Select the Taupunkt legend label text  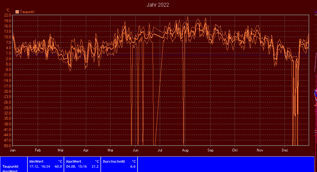coord(27,12)
